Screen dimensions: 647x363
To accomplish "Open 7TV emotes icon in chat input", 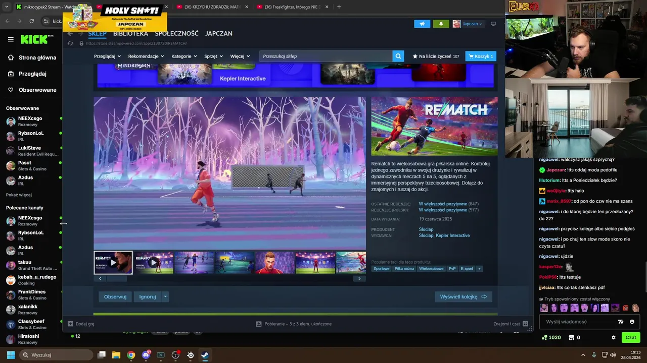I will (x=621, y=322).
